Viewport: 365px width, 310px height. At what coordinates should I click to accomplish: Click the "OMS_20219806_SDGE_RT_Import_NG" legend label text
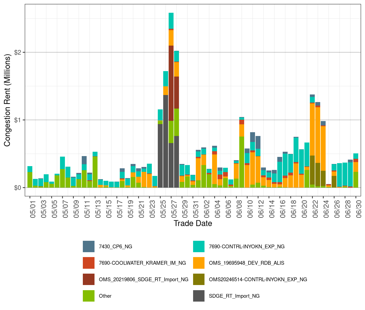(144, 280)
